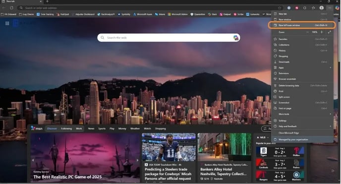
Task: Select New tab in Edge menu
Action: (302, 14)
